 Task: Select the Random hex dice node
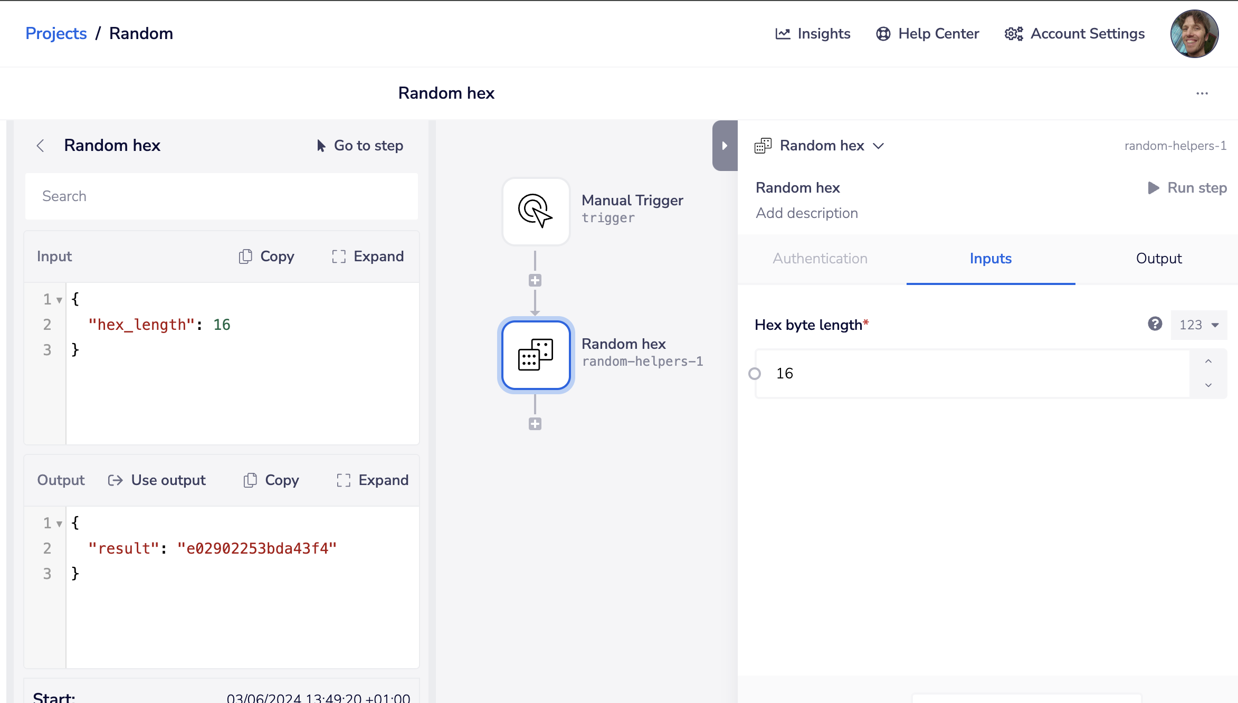[x=536, y=355]
